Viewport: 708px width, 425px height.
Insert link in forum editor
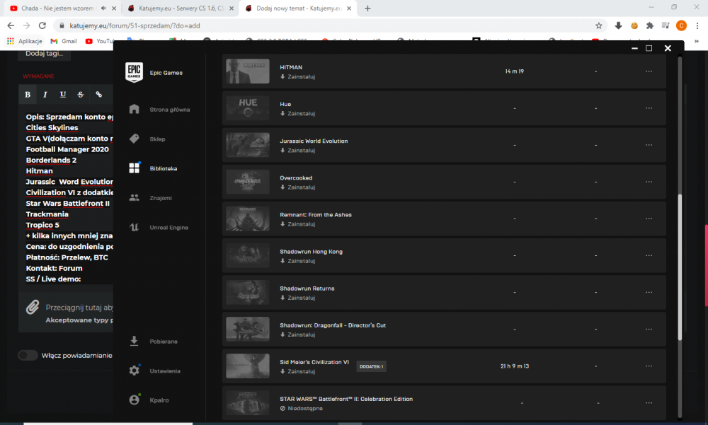(x=98, y=94)
